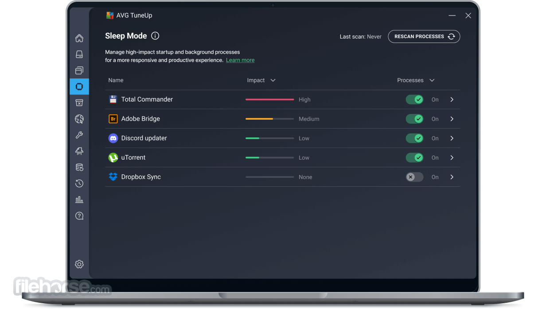This screenshot has width=546, height=309.
Task: Open the disk drive icon in sidebar
Action: 79,54
